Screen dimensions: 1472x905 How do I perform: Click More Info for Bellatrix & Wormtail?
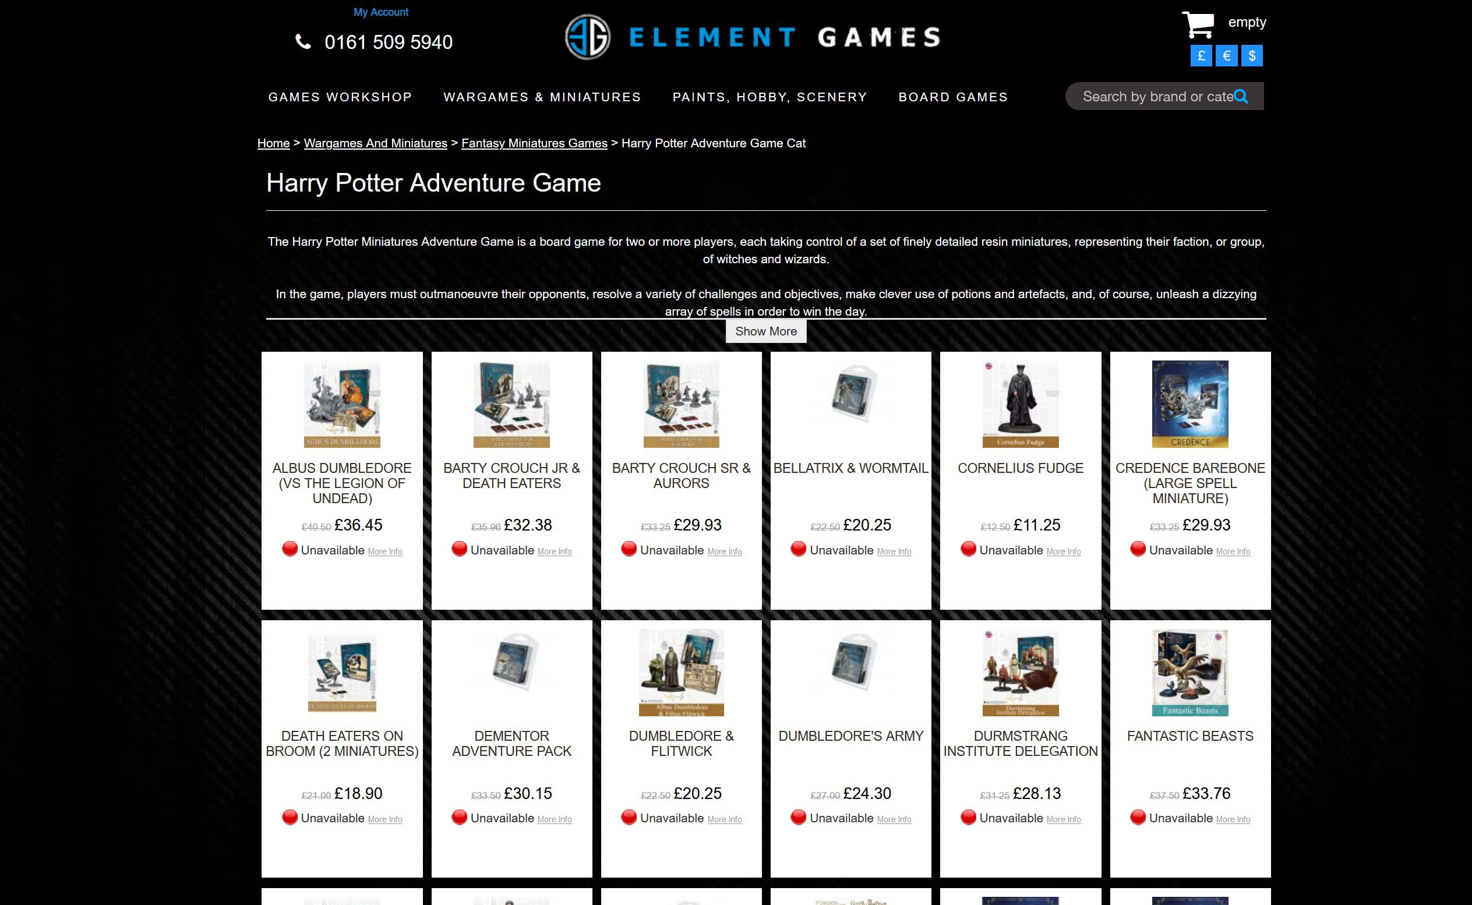pyautogui.click(x=894, y=552)
